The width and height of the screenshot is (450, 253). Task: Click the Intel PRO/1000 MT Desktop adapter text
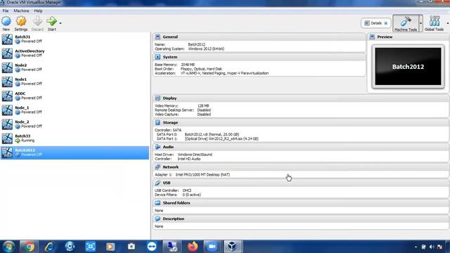point(202,174)
